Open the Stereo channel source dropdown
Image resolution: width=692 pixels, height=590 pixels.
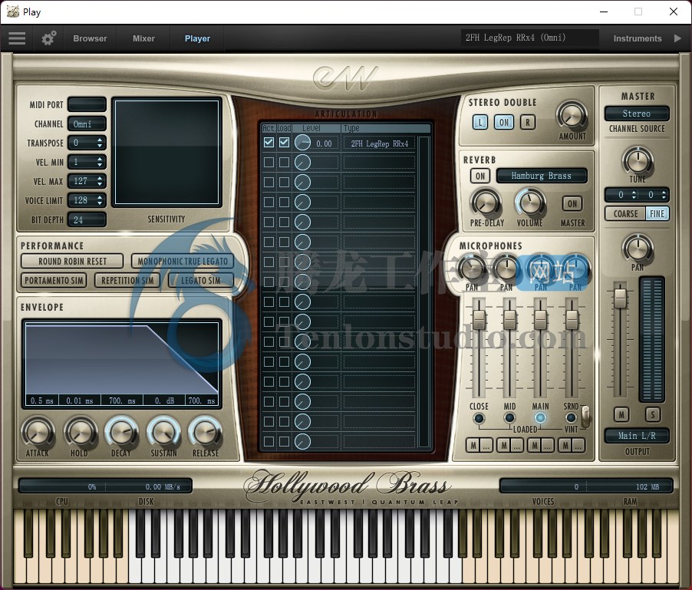[637, 114]
